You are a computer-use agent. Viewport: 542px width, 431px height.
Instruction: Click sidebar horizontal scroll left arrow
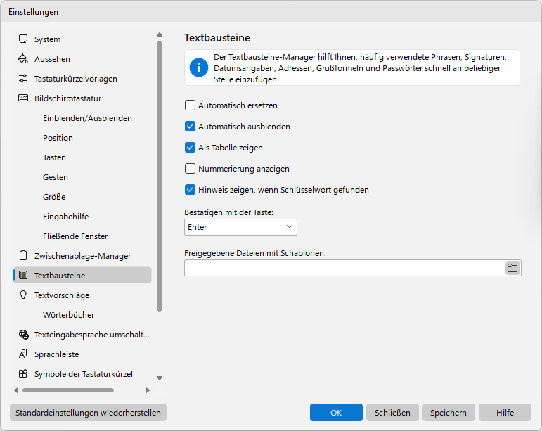pyautogui.click(x=16, y=390)
